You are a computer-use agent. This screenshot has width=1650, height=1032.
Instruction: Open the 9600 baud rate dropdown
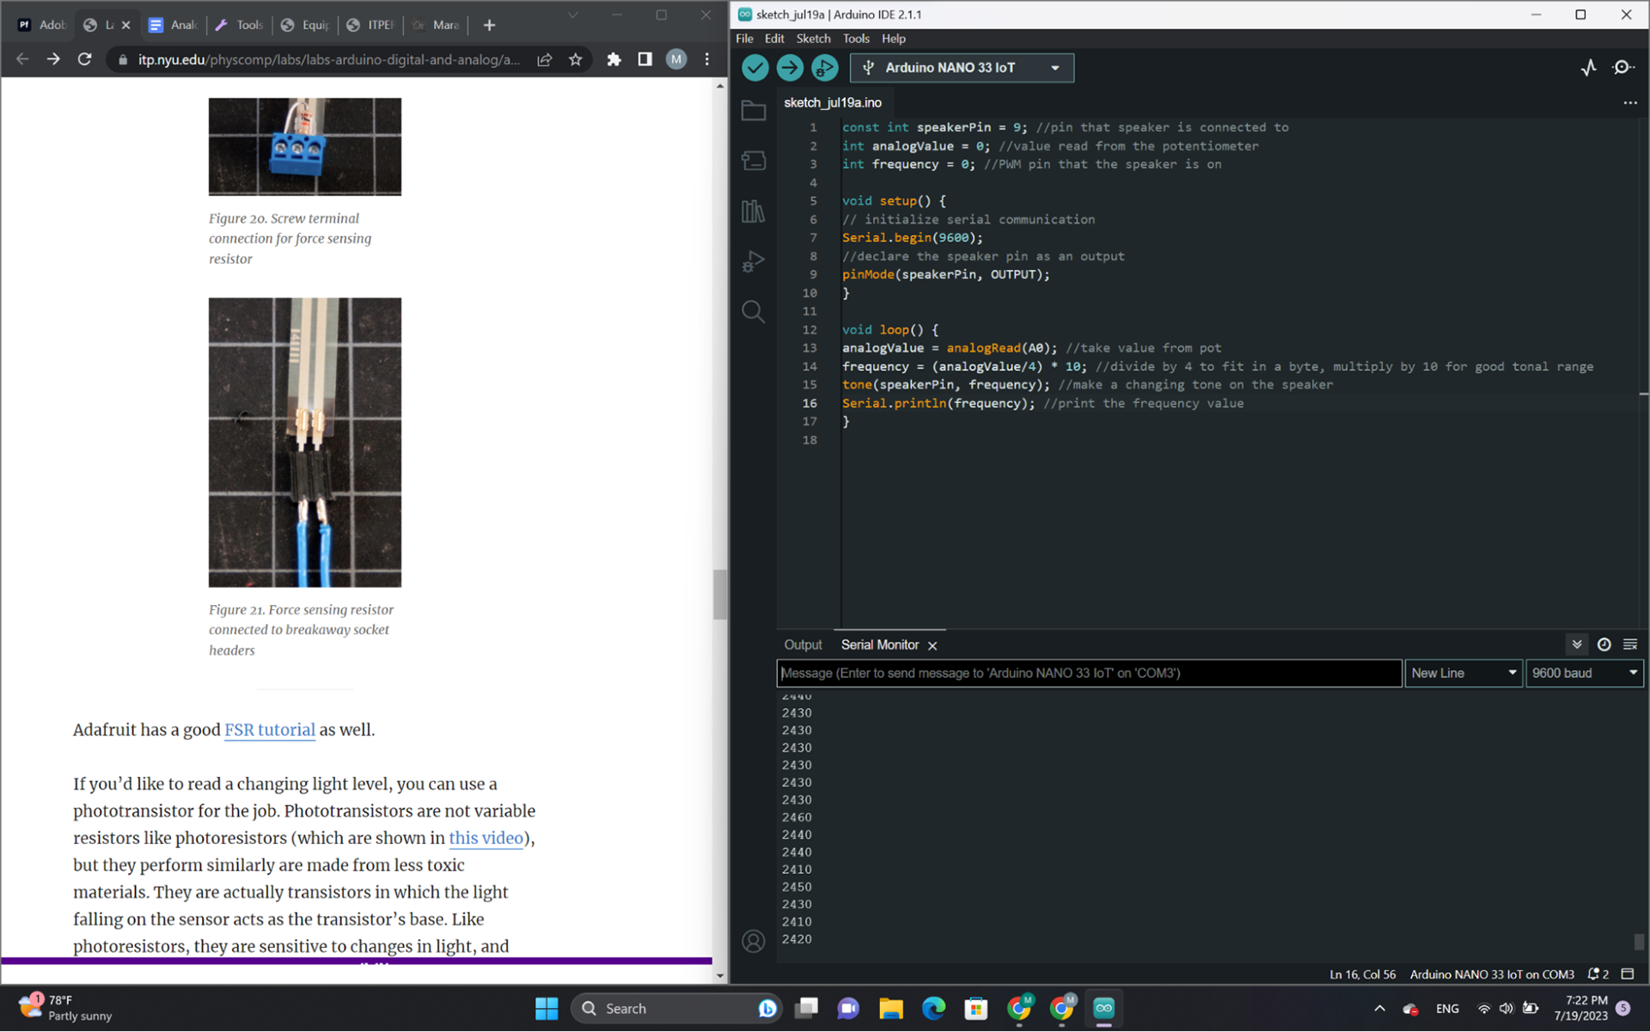tap(1585, 674)
